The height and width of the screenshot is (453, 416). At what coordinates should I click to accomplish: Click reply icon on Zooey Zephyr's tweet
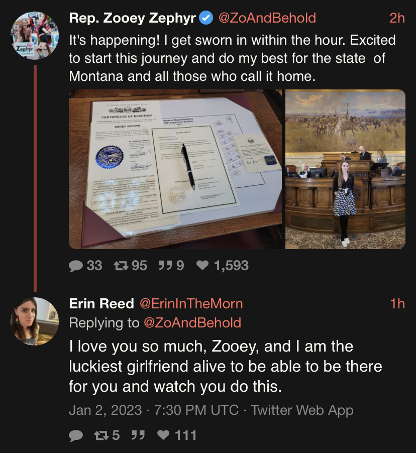(76, 266)
